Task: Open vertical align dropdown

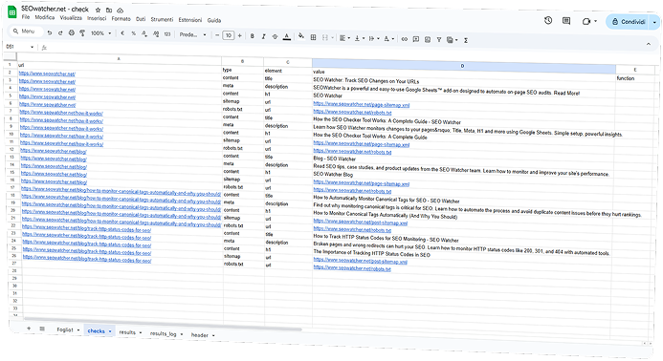Action: (360, 38)
